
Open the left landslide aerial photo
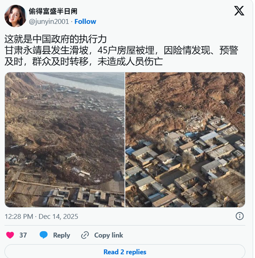[65, 140]
